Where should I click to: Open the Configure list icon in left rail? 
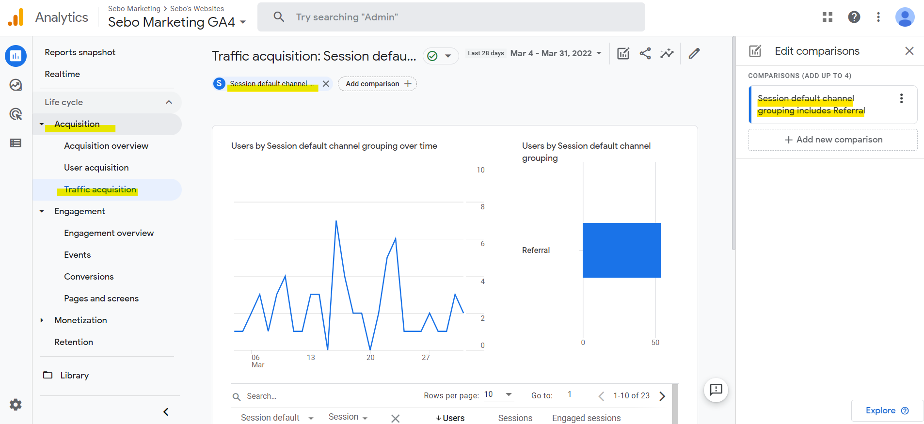point(16,143)
